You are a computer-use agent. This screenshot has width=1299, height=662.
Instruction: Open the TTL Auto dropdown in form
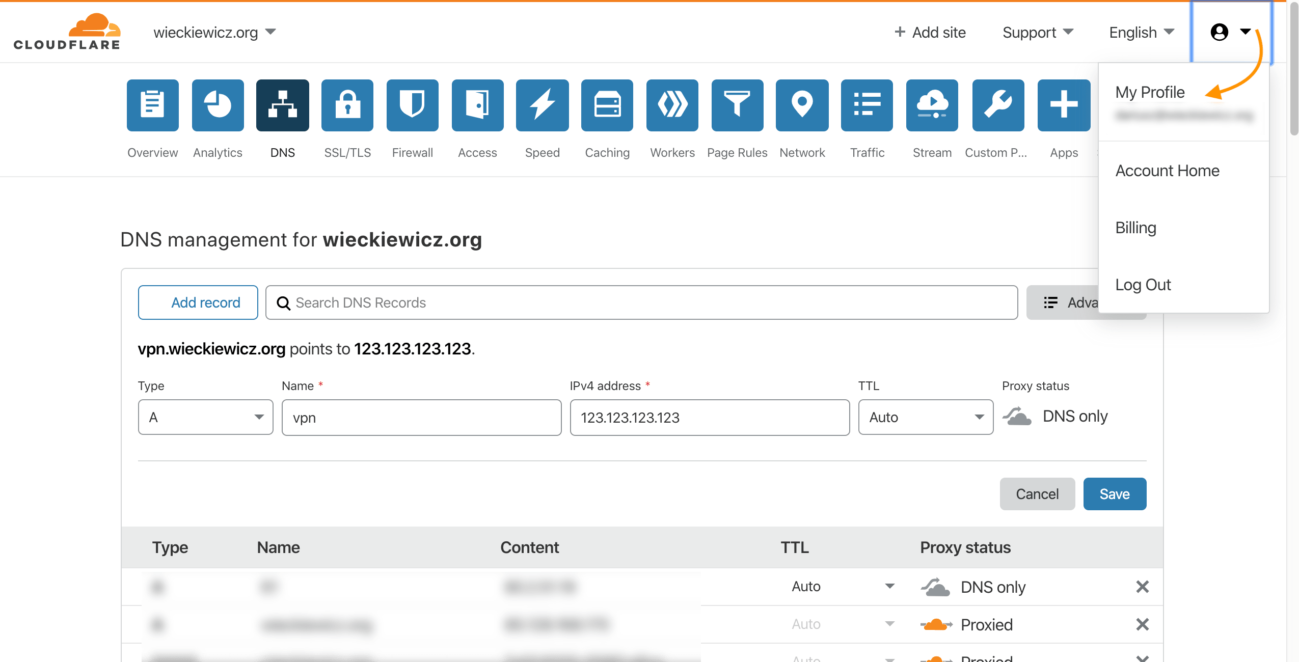(926, 417)
